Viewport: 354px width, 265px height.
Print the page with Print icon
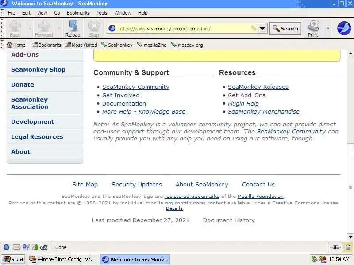pyautogui.click(x=313, y=28)
